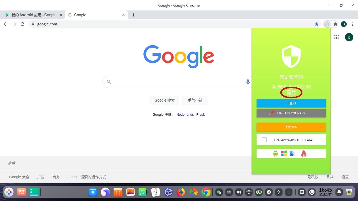
Task: Click the green shield logo in the VPN popup
Action: click(x=291, y=56)
